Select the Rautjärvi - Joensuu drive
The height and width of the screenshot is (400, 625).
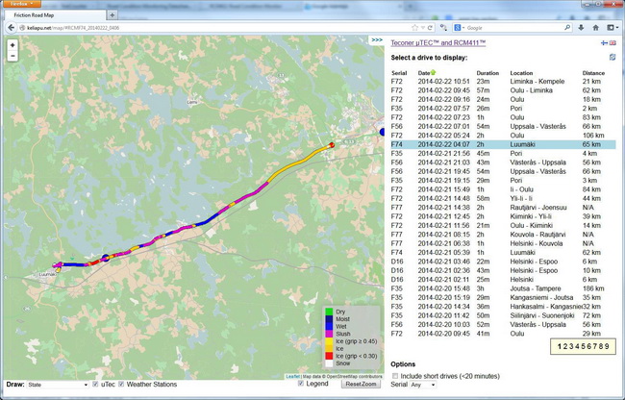(x=503, y=208)
